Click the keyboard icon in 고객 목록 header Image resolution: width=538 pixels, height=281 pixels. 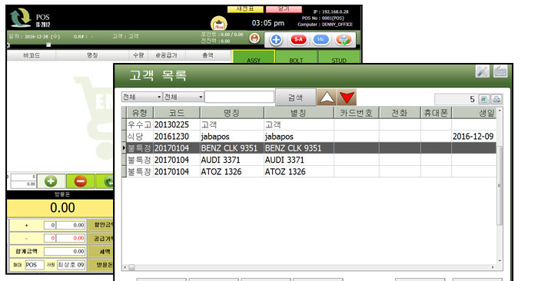point(500,71)
